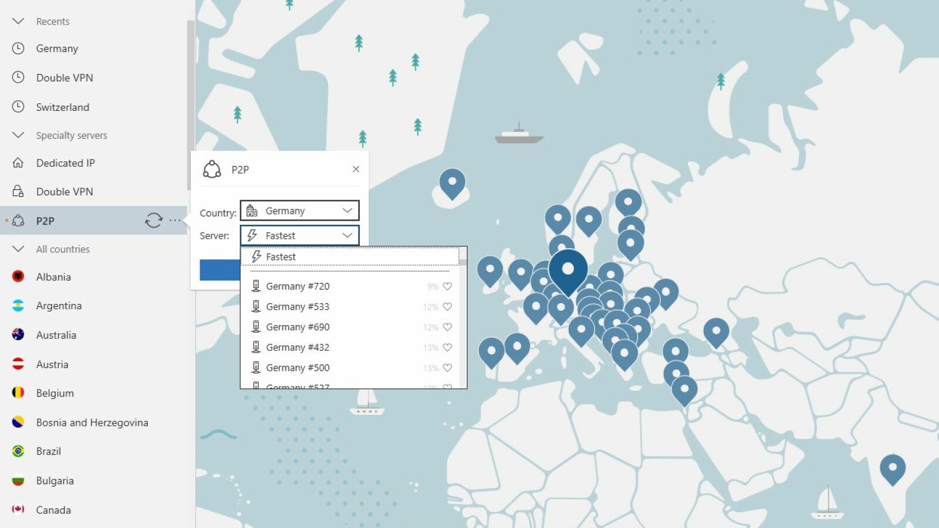Close the P2P popup

(x=356, y=169)
